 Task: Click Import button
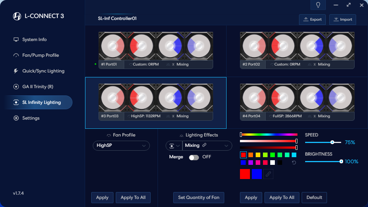pyautogui.click(x=343, y=20)
